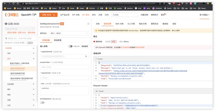Click the 云效 2020 orange product button

(48, 15)
